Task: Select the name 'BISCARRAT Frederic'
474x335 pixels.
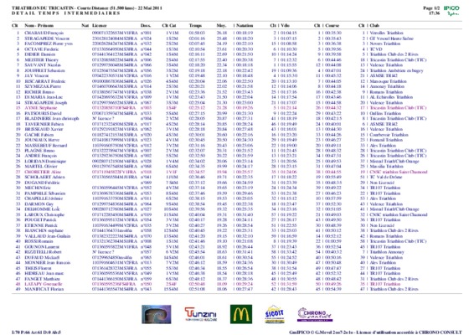Action: pos(45,81)
